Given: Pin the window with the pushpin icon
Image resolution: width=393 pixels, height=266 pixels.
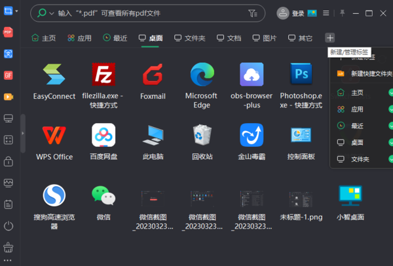Looking at the screenshot, I should click(x=342, y=13).
